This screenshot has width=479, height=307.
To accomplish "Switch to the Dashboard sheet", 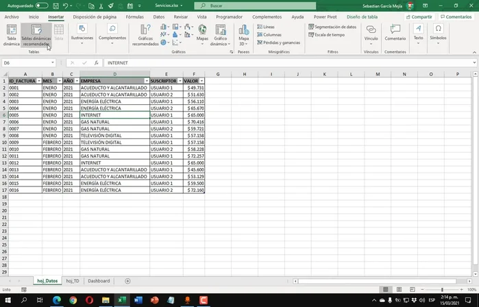I will [x=99, y=281].
